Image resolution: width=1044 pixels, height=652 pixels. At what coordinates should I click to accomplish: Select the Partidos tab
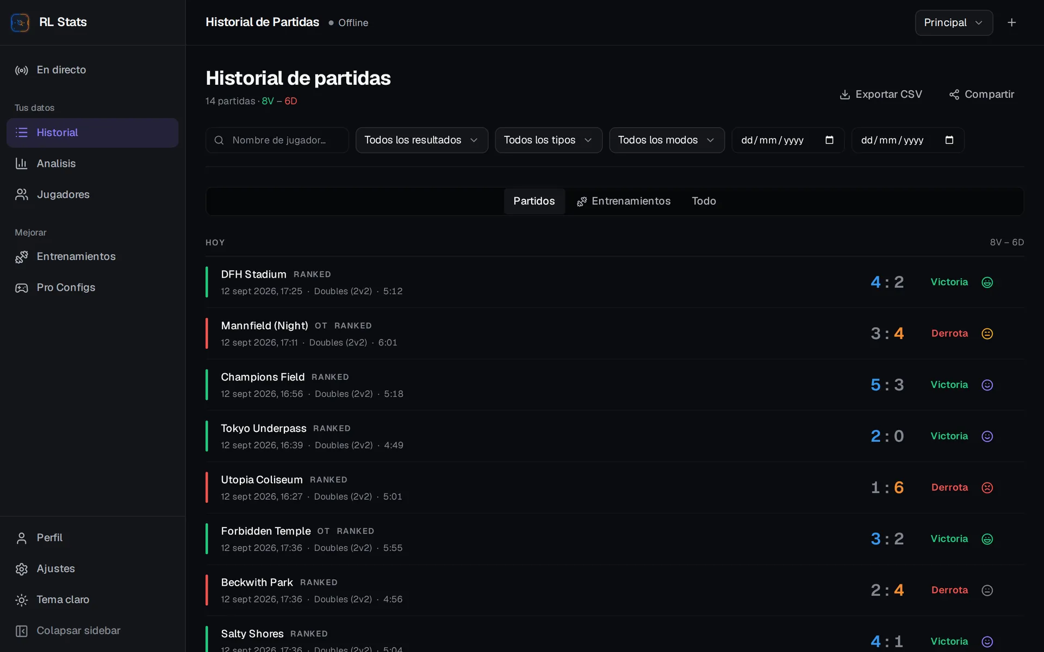pyautogui.click(x=534, y=201)
